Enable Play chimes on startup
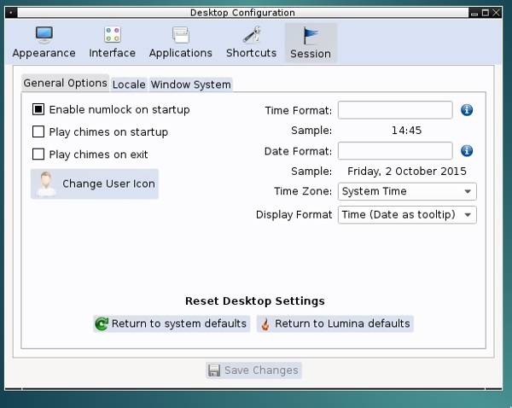The height and width of the screenshot is (408, 512). pyautogui.click(x=38, y=132)
